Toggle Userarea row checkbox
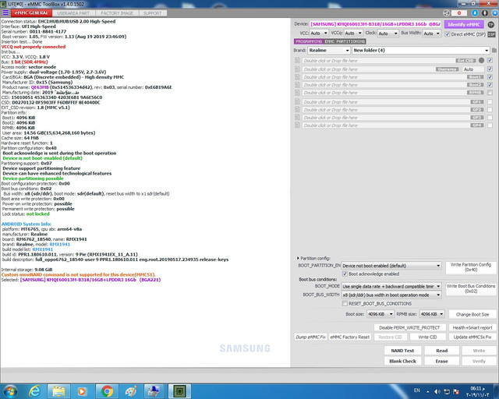Viewport: 499px width, 399px height. 490,69
